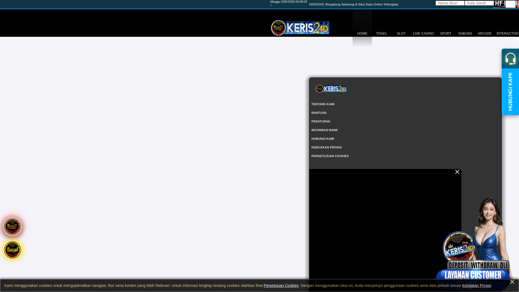519x292 pixels.
Task: Open the HOME navigation tab
Action: click(362, 34)
